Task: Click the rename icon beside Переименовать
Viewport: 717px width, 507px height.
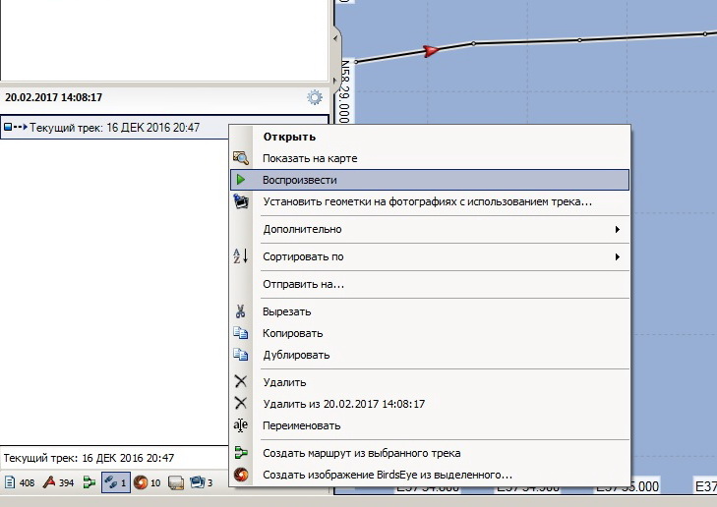Action: [240, 425]
